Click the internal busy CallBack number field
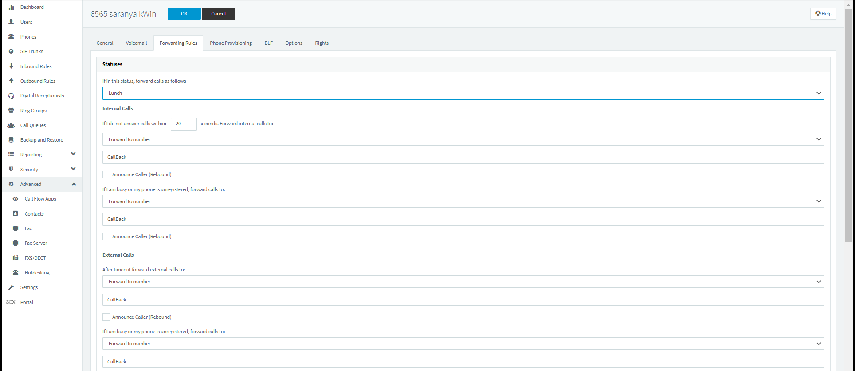855x371 pixels. point(463,219)
